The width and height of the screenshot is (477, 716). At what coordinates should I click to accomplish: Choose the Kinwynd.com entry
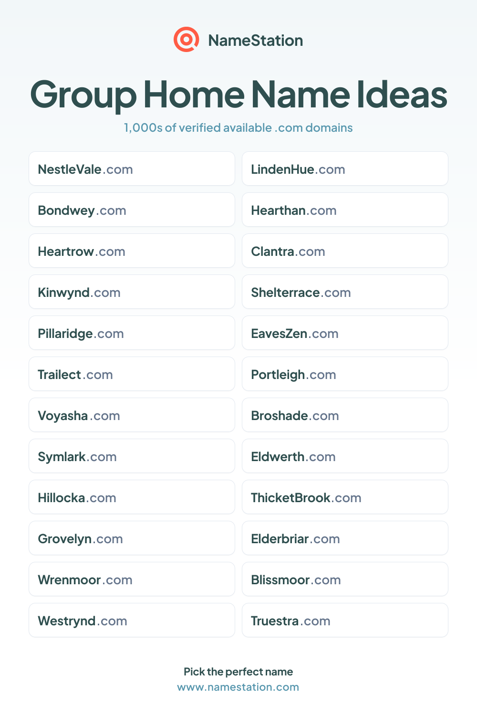(x=132, y=292)
